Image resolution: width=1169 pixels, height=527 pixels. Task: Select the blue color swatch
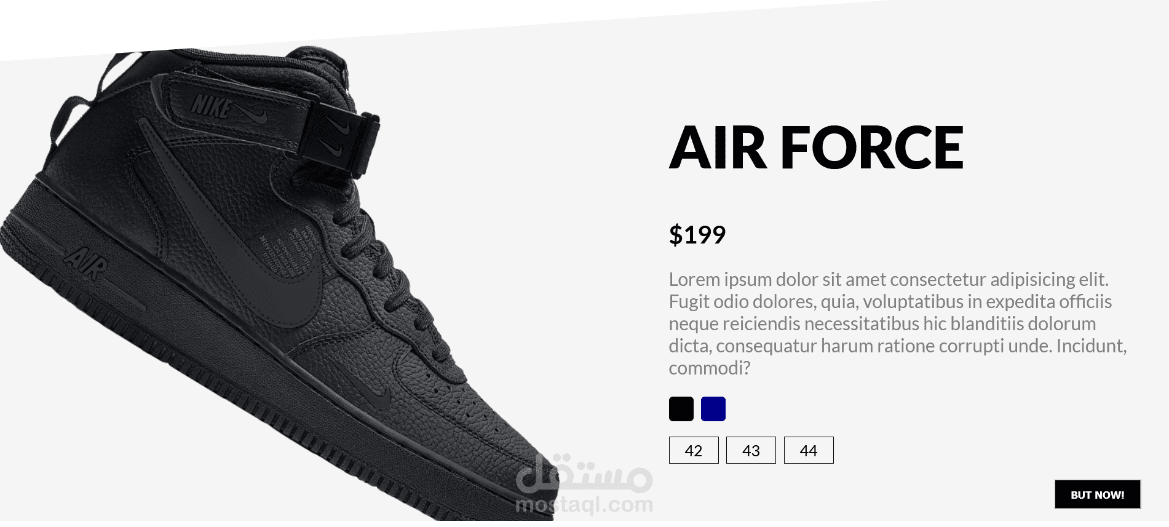(x=713, y=409)
